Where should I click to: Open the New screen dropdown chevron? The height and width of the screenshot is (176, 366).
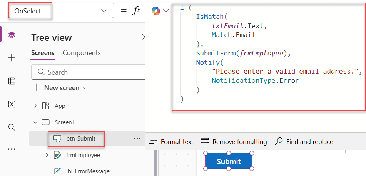pos(84,88)
